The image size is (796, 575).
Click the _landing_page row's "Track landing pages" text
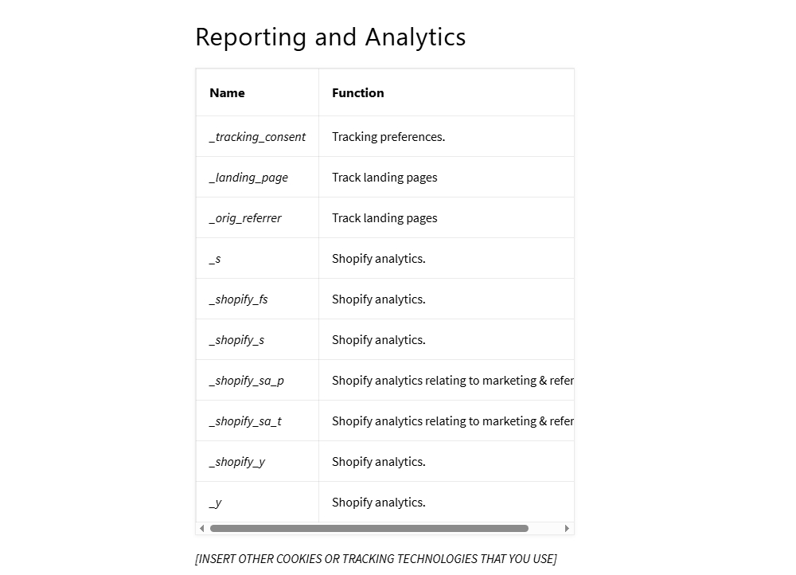pos(384,178)
